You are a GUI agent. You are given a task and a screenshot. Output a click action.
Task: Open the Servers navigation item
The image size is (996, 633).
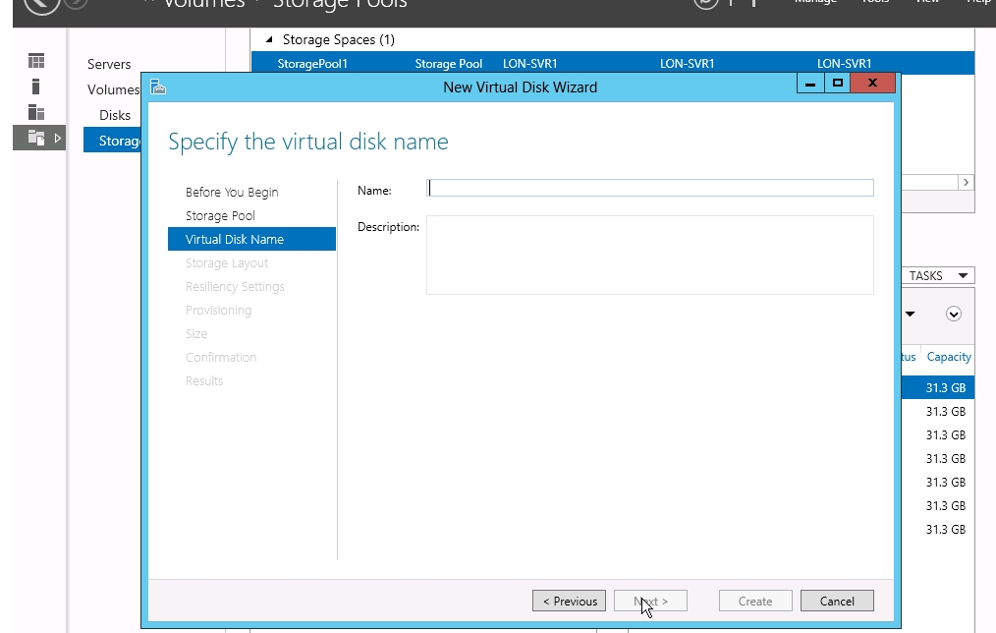[x=109, y=65]
